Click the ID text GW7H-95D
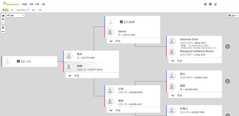This screenshot has width=239, height=116. pos(88,58)
